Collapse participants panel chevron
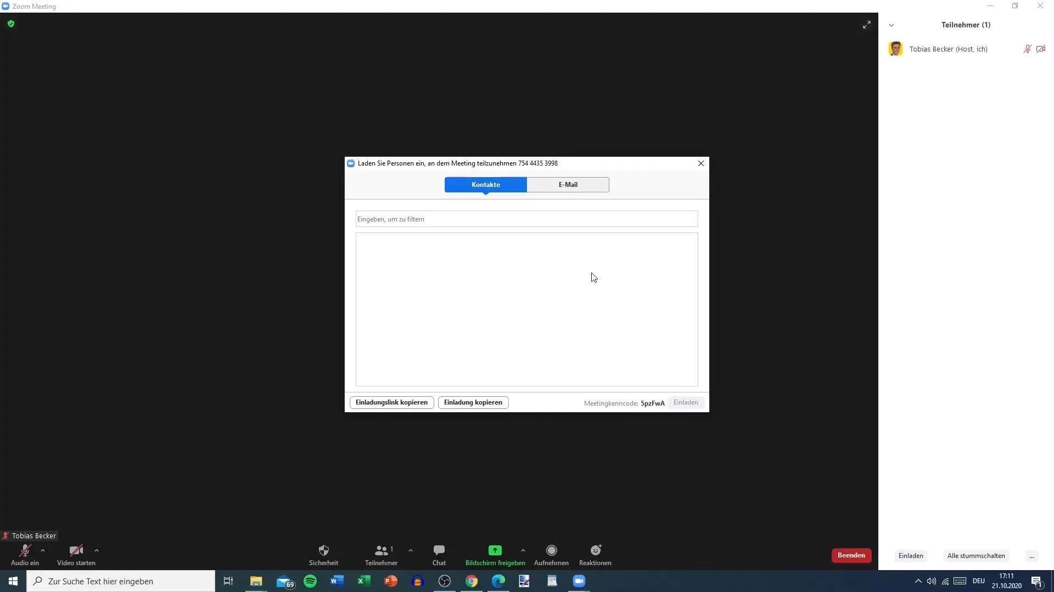The width and height of the screenshot is (1054, 592). [x=892, y=25]
